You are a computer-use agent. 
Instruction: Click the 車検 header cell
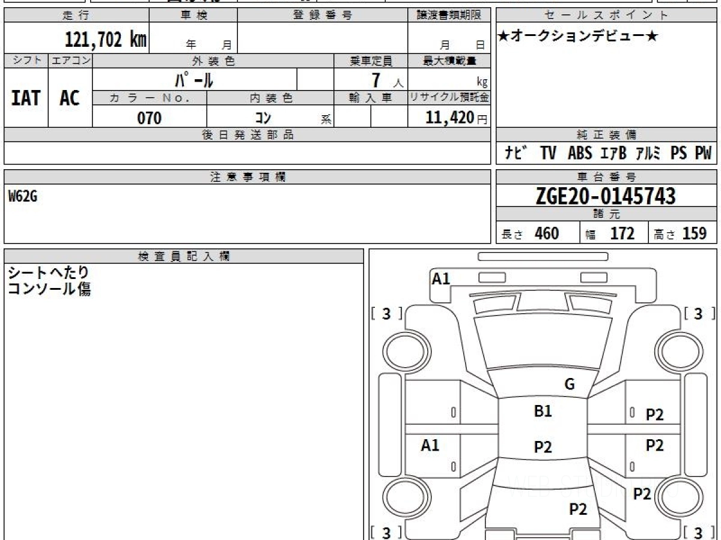pos(193,16)
